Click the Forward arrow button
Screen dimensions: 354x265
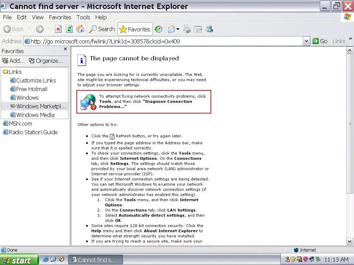40,29
